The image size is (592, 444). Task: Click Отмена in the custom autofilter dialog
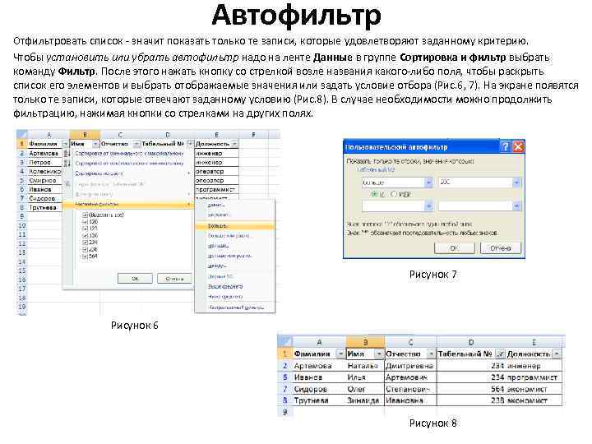point(501,248)
